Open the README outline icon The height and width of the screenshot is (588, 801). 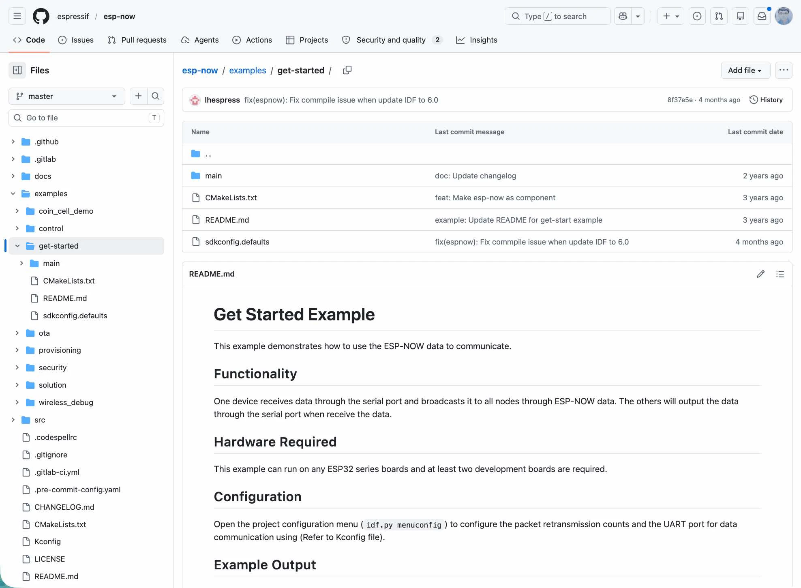pos(780,274)
